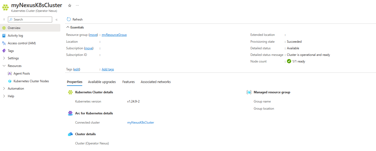Click the Refresh button label
This screenshot has width=376, height=151.
77,20
